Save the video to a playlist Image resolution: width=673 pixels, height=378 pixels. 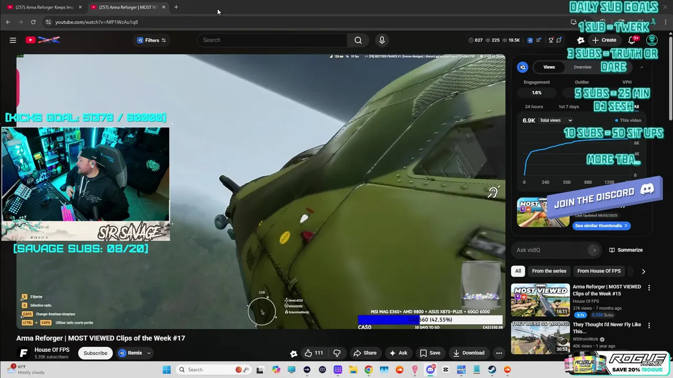coord(430,353)
